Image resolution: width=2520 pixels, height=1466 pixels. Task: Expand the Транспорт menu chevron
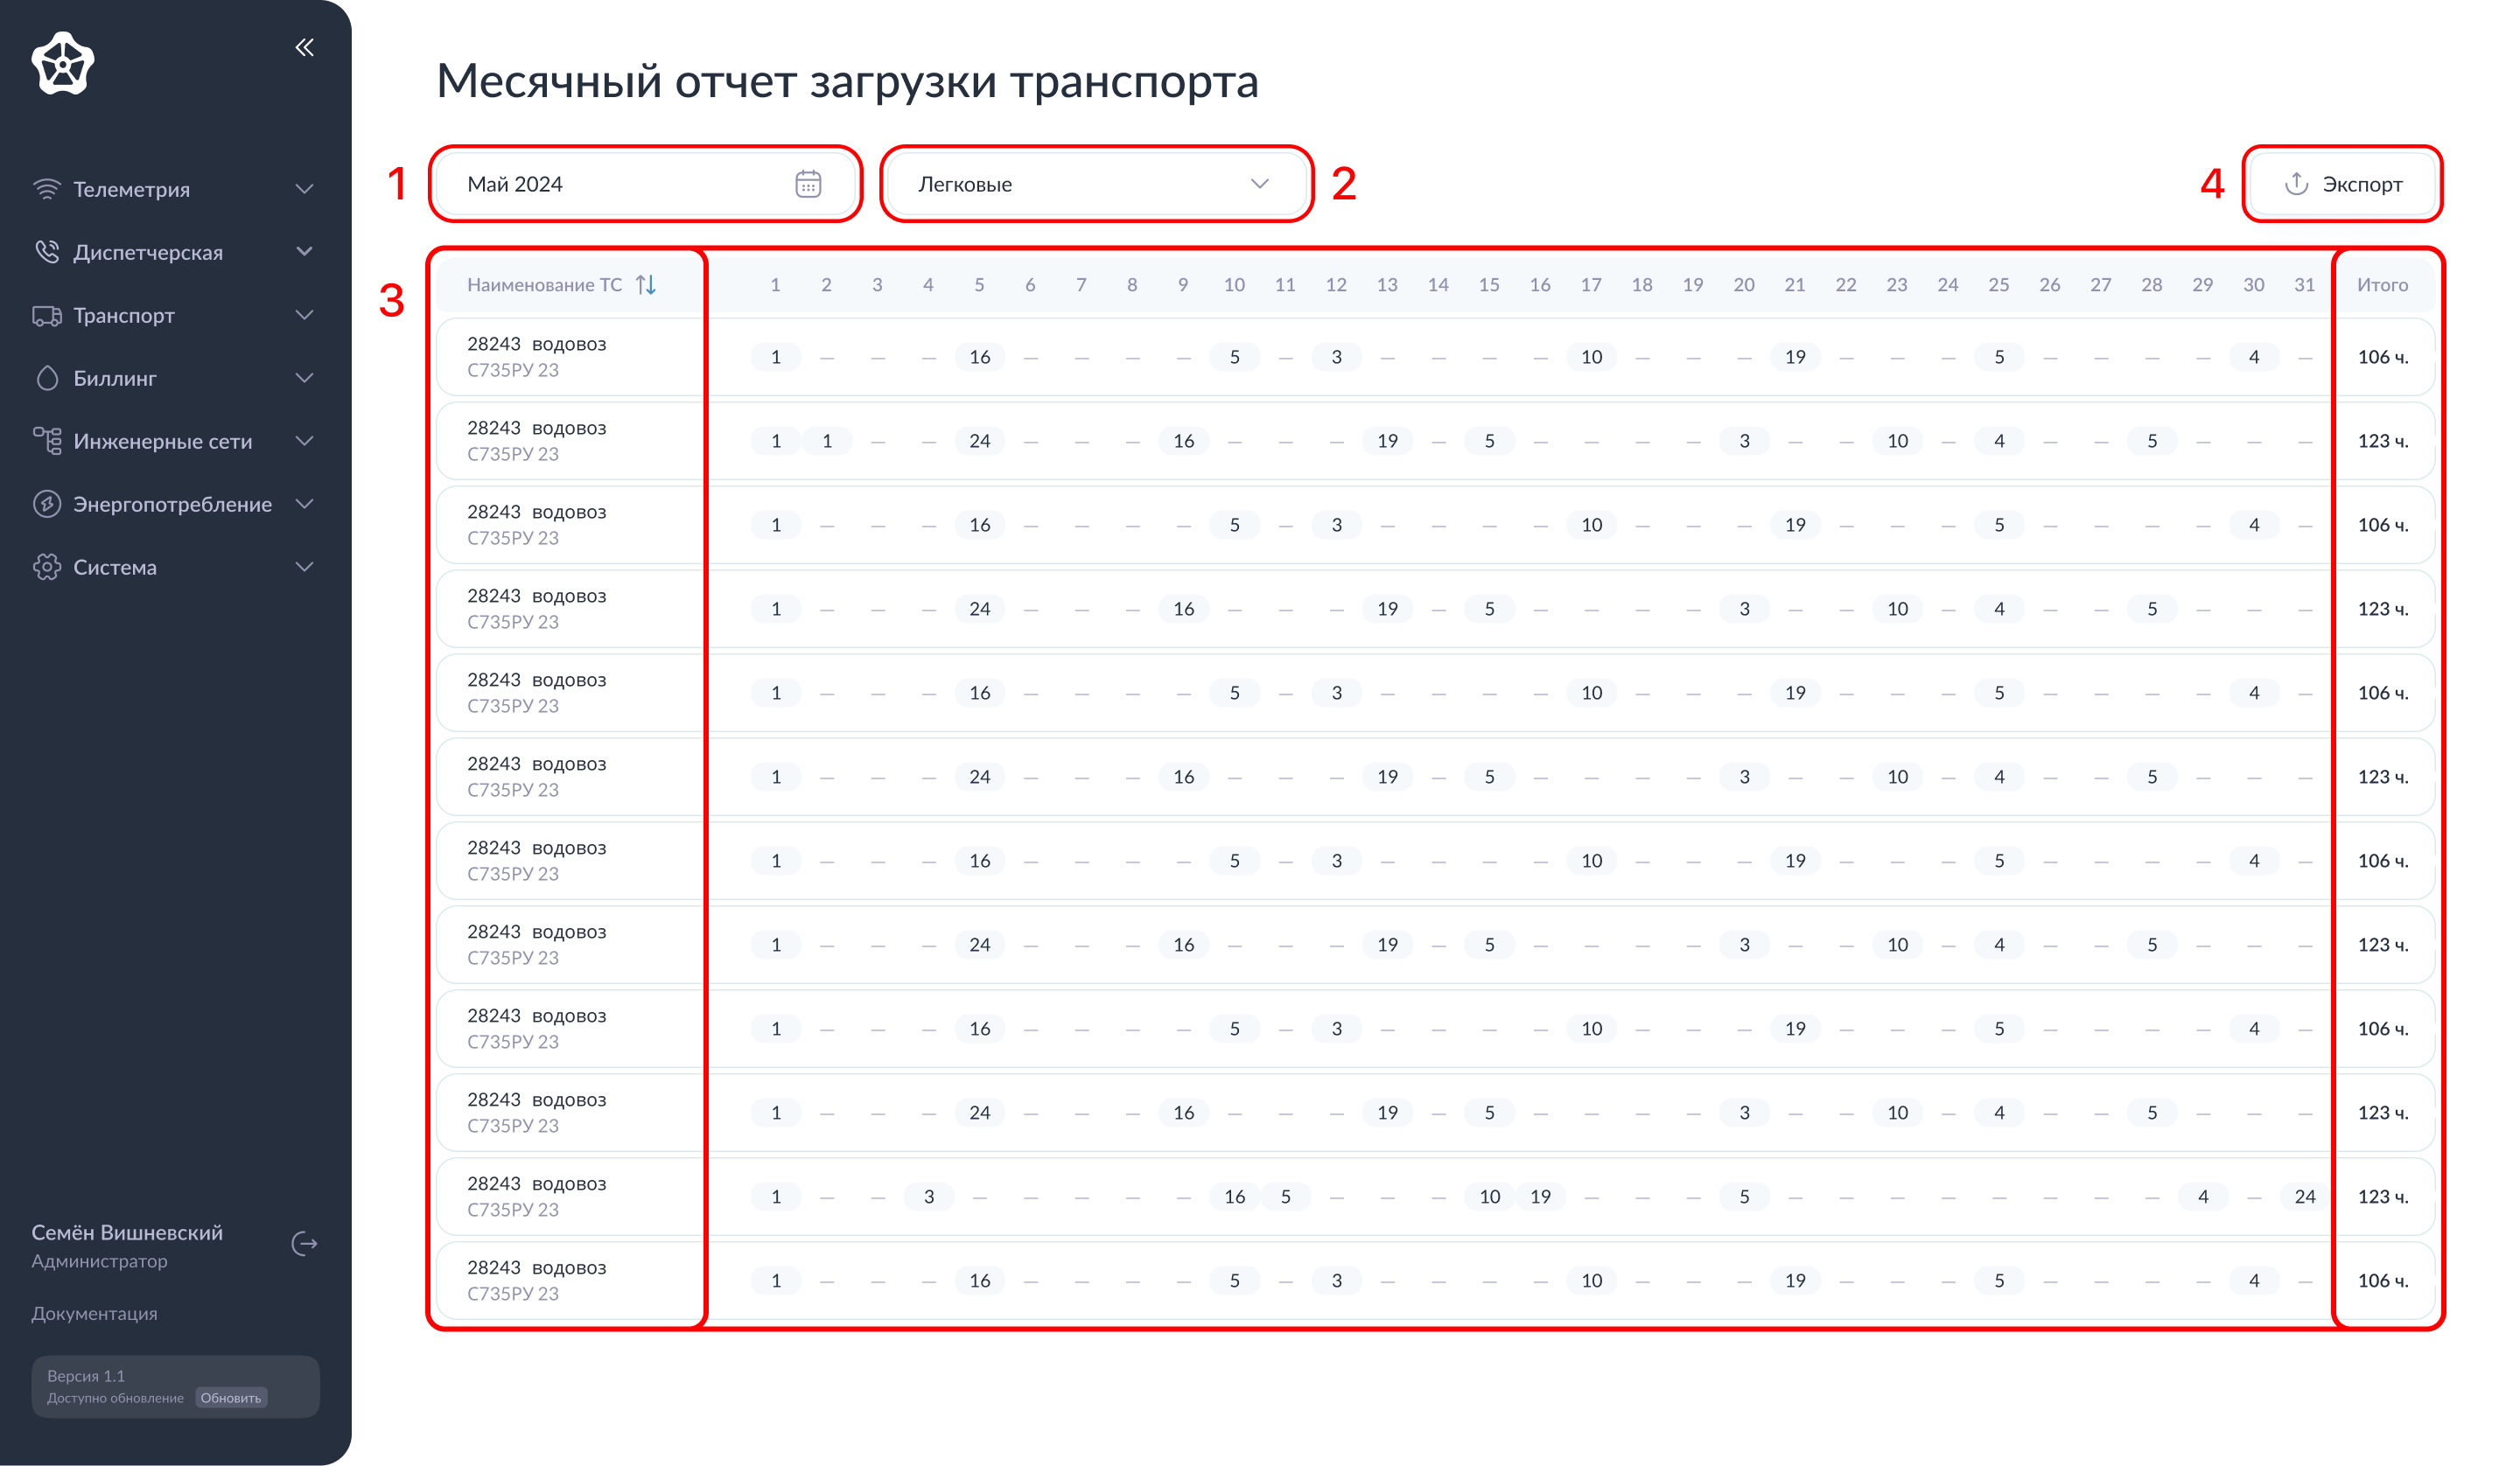click(306, 315)
